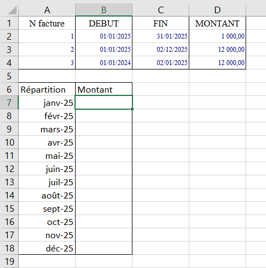
Task: Click the Répartition header cell
Action: point(47,89)
